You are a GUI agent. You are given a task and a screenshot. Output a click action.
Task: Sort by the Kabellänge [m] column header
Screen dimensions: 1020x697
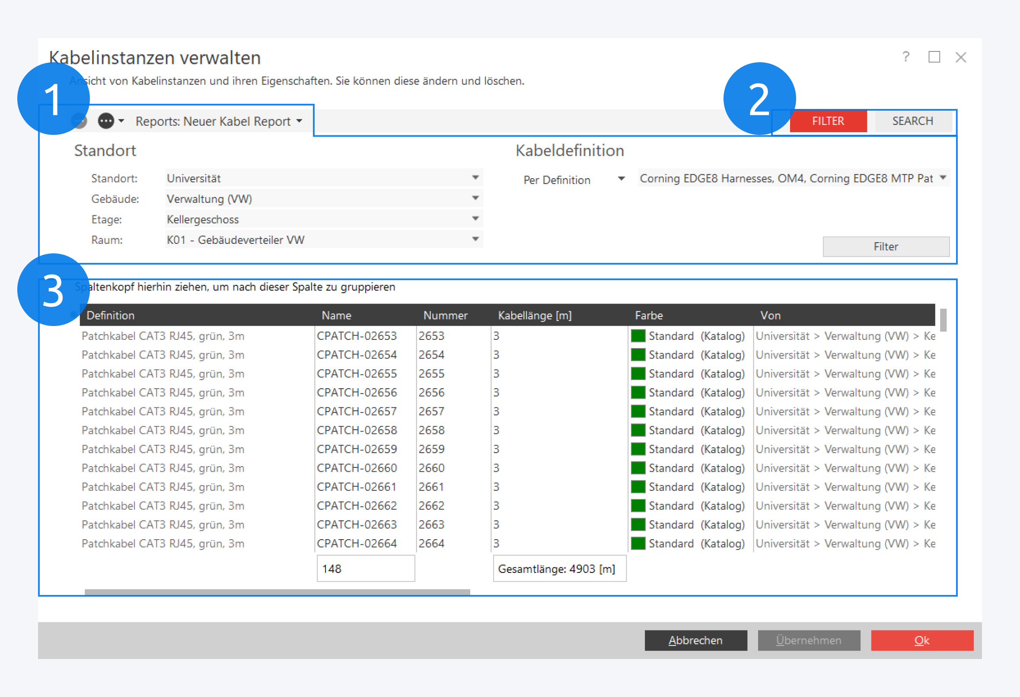(535, 315)
